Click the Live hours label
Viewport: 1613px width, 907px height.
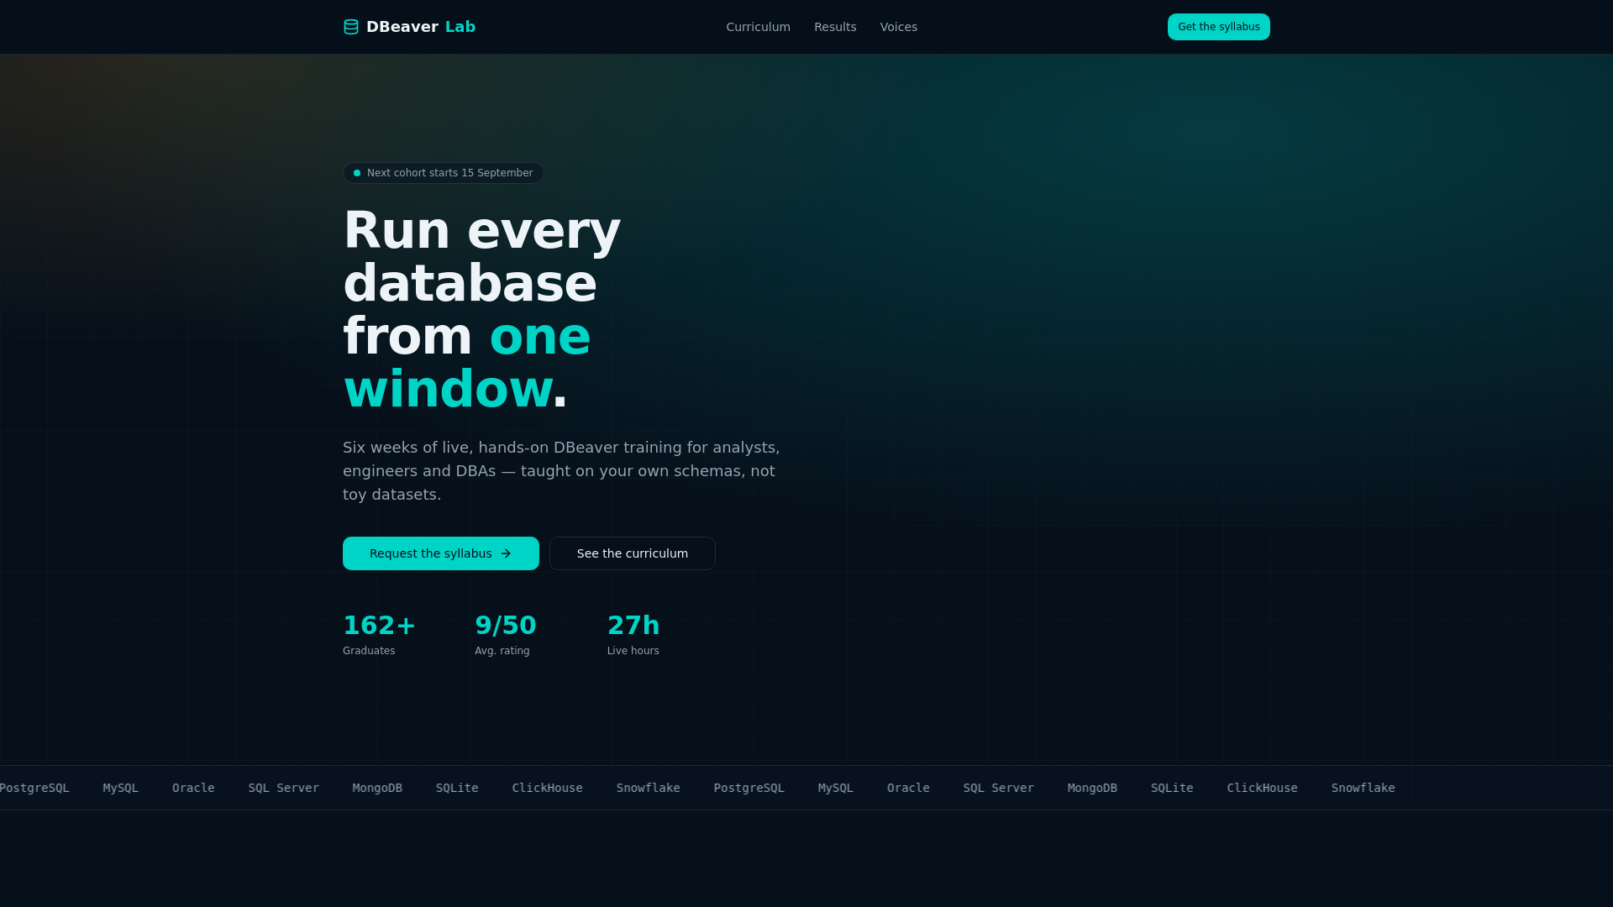[633, 651]
